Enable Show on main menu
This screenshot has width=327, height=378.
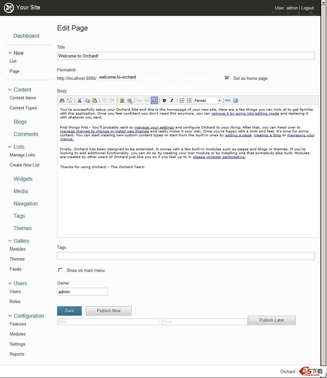pyautogui.click(x=60, y=270)
